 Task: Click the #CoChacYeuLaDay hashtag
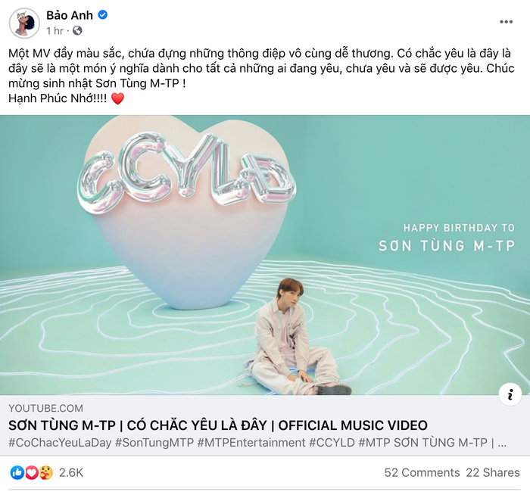pyautogui.click(x=58, y=443)
